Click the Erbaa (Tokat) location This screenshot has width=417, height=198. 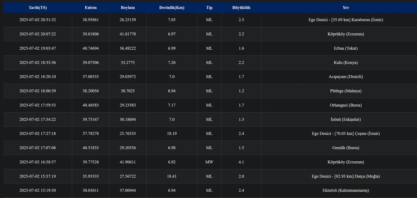point(346,48)
